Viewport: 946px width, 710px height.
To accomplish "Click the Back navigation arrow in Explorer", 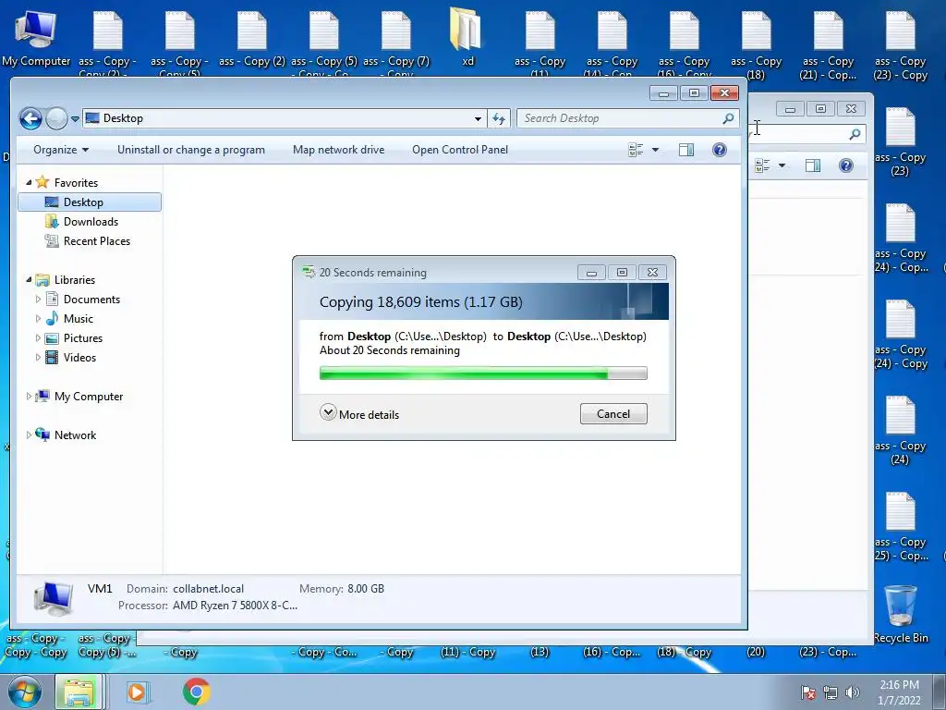I will (30, 118).
